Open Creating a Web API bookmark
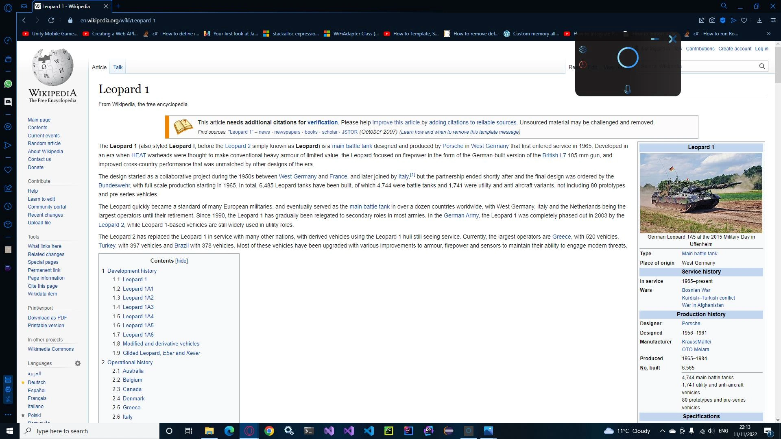 tap(110, 34)
